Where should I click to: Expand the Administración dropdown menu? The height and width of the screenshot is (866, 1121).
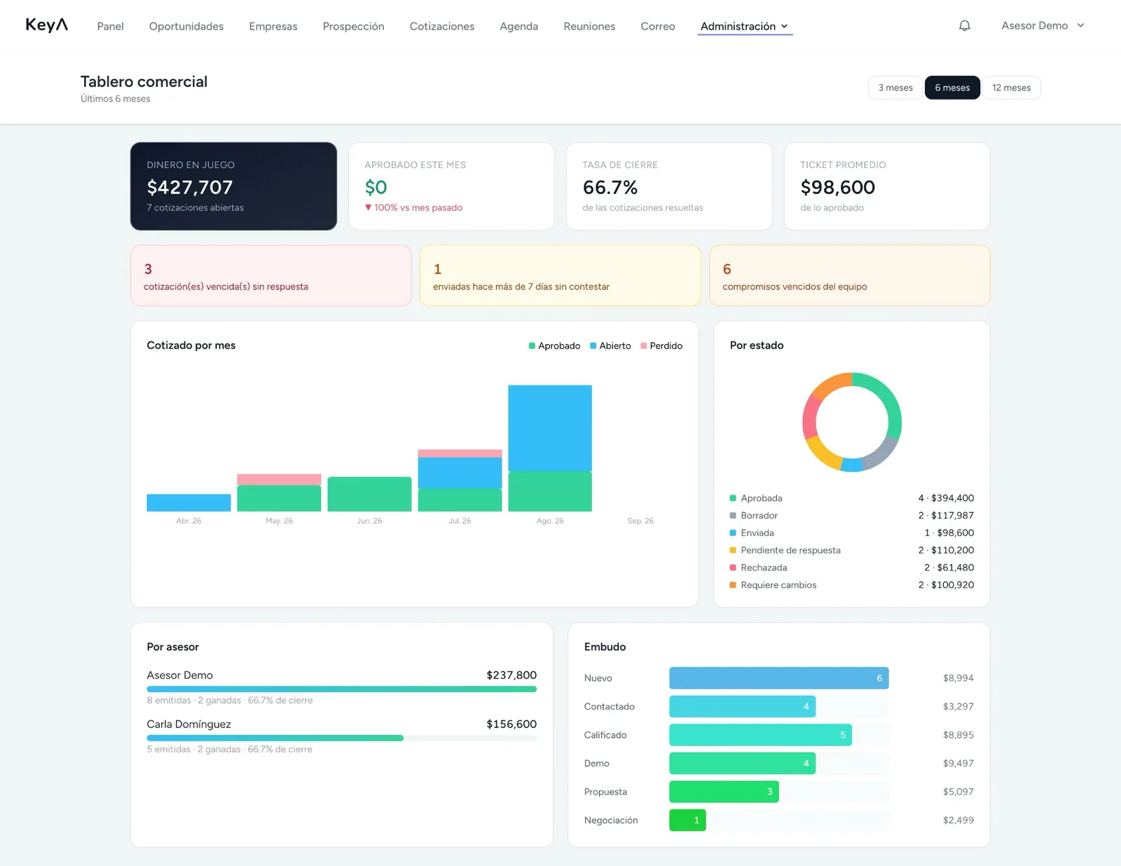(745, 27)
